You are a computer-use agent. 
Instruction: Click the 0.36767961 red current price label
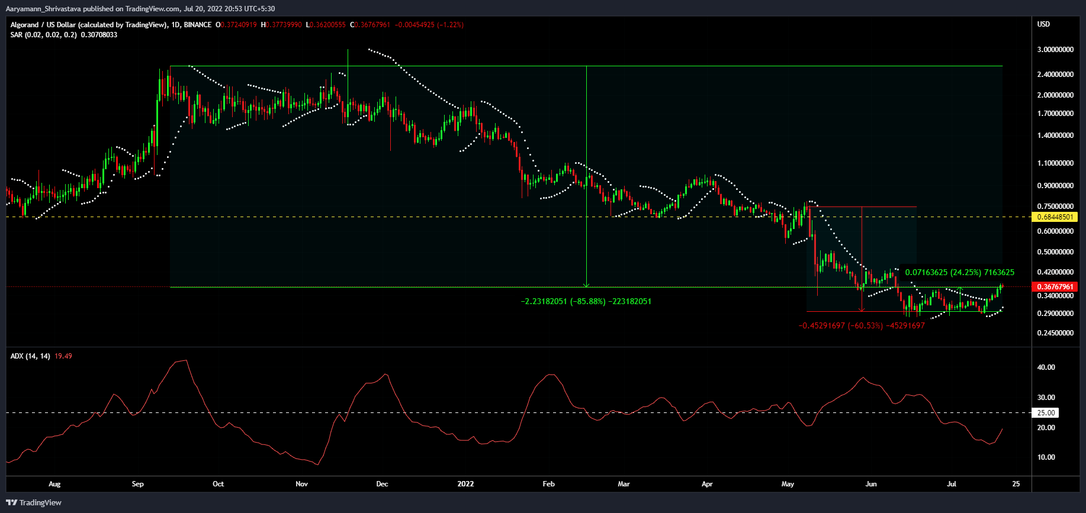coord(1055,287)
